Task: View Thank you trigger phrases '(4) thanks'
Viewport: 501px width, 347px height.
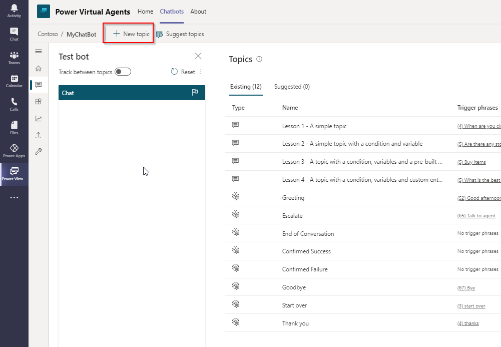Action: point(468,323)
